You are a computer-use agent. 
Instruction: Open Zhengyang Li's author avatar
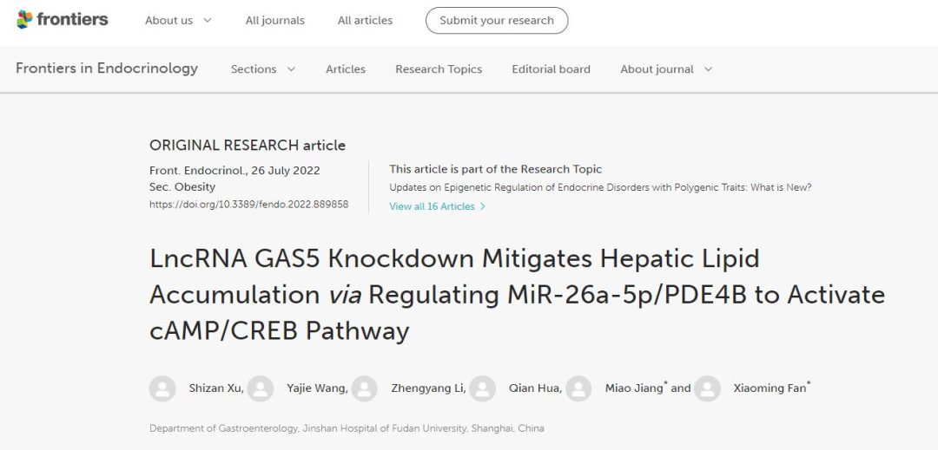point(364,388)
